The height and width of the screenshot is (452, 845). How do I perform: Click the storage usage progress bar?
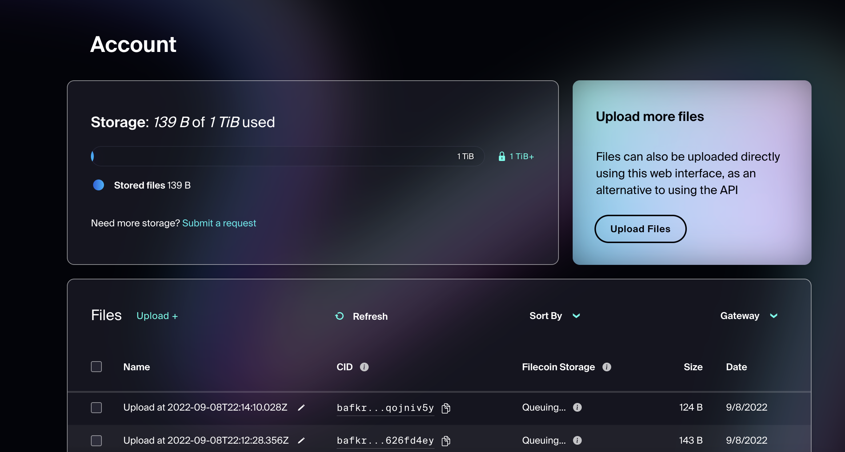click(287, 156)
